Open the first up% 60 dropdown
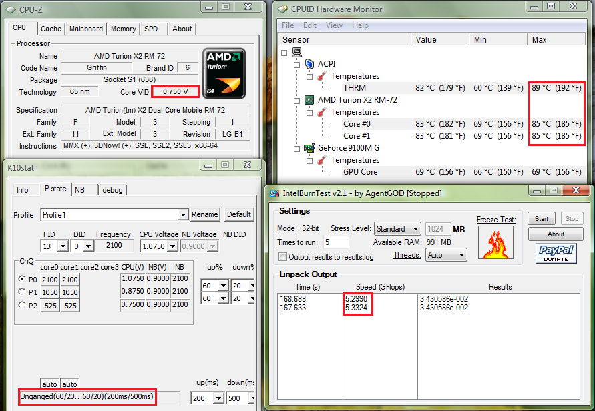The height and width of the screenshot is (411, 595). tap(223, 285)
